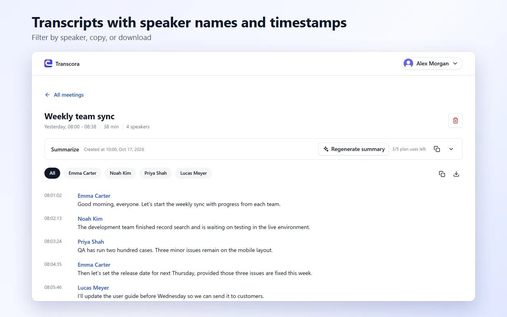Click the 'QA has run two hundred cases' line
507x317 pixels.
coord(175,250)
